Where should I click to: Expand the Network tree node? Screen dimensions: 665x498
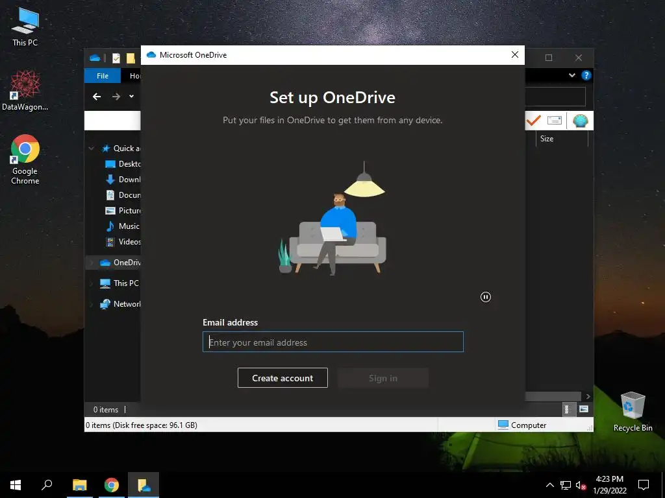point(91,304)
